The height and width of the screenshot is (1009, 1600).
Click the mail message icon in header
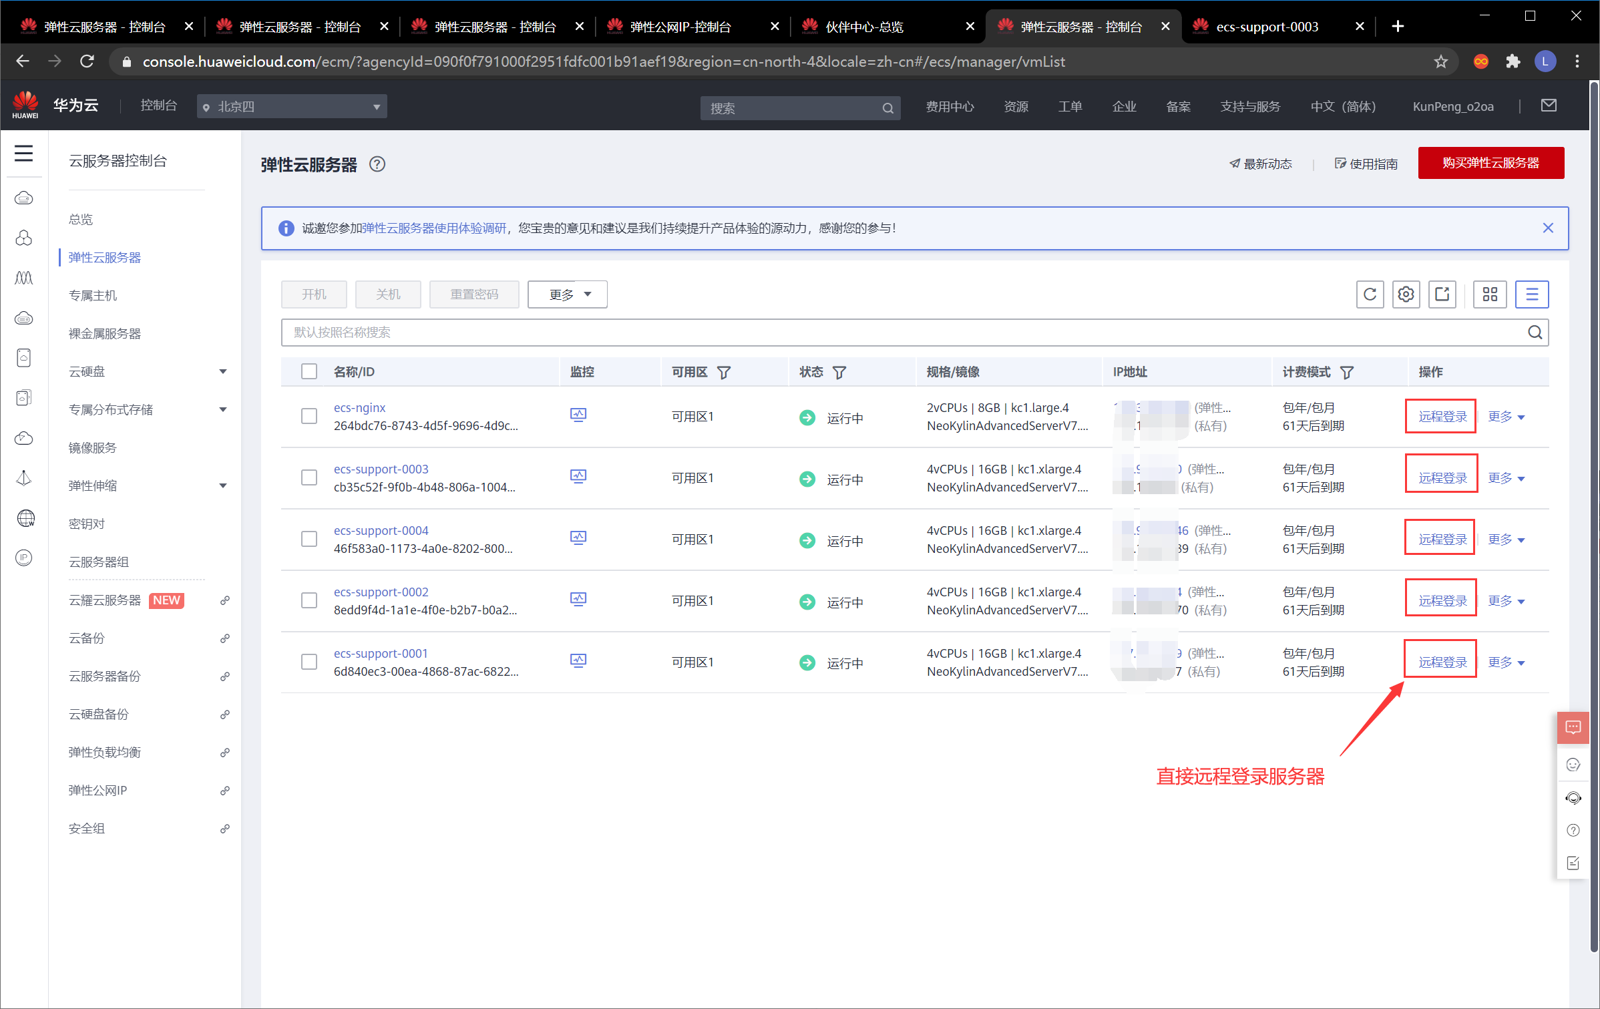(x=1549, y=106)
